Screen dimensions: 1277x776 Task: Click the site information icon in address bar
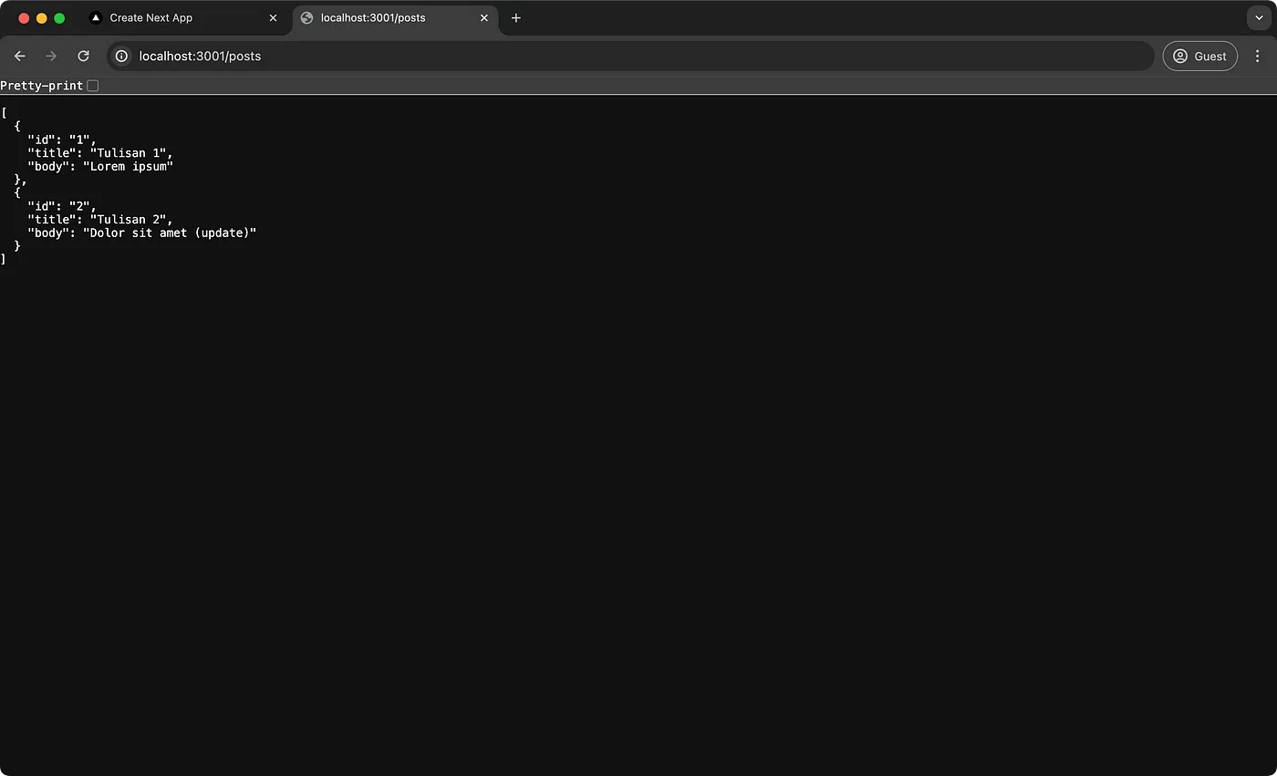click(121, 56)
